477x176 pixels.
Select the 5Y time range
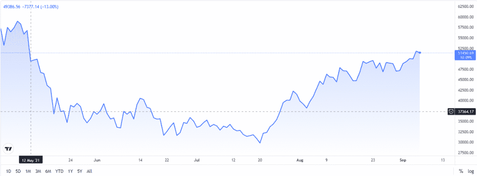(x=80, y=171)
